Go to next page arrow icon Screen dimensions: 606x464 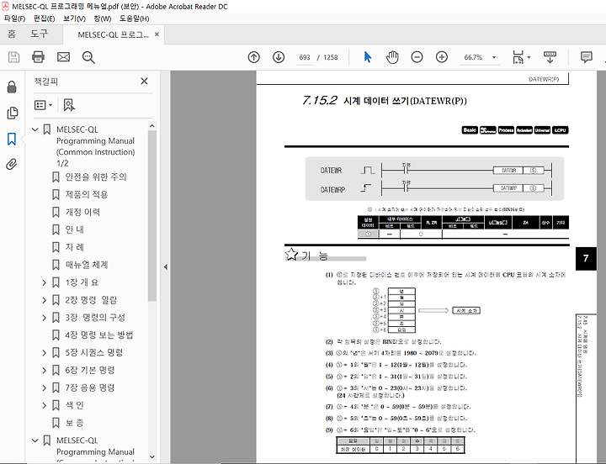[x=279, y=57]
